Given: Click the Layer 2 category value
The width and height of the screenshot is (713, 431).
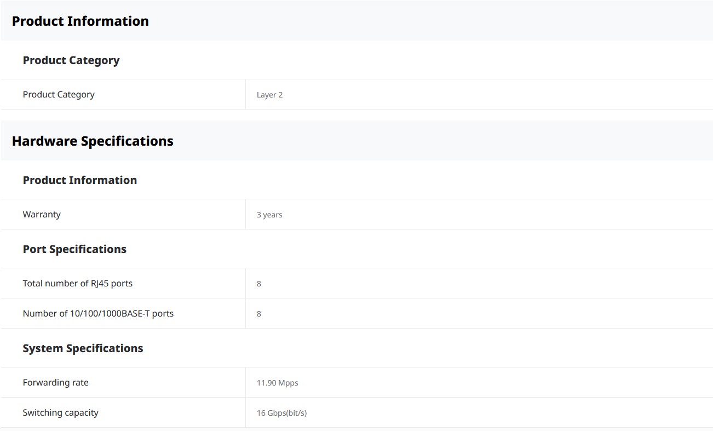Looking at the screenshot, I should (269, 95).
